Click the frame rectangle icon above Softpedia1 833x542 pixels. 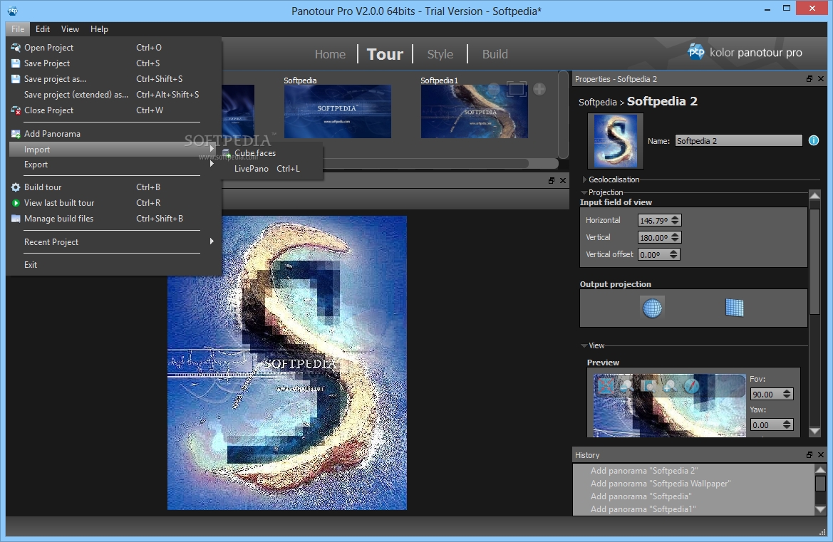[517, 88]
